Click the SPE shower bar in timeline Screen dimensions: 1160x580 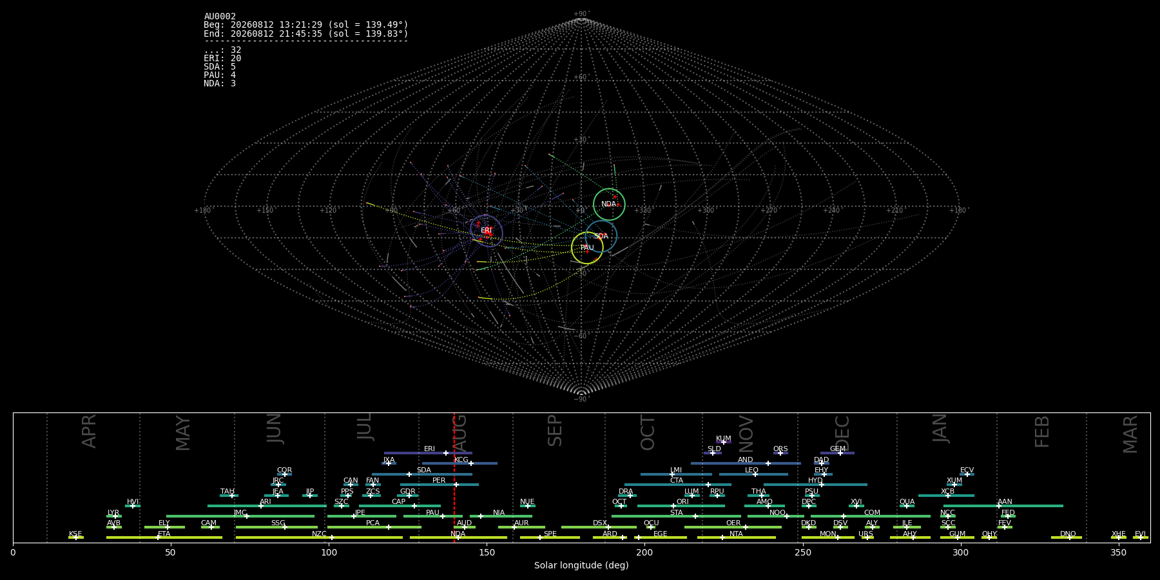[550, 537]
